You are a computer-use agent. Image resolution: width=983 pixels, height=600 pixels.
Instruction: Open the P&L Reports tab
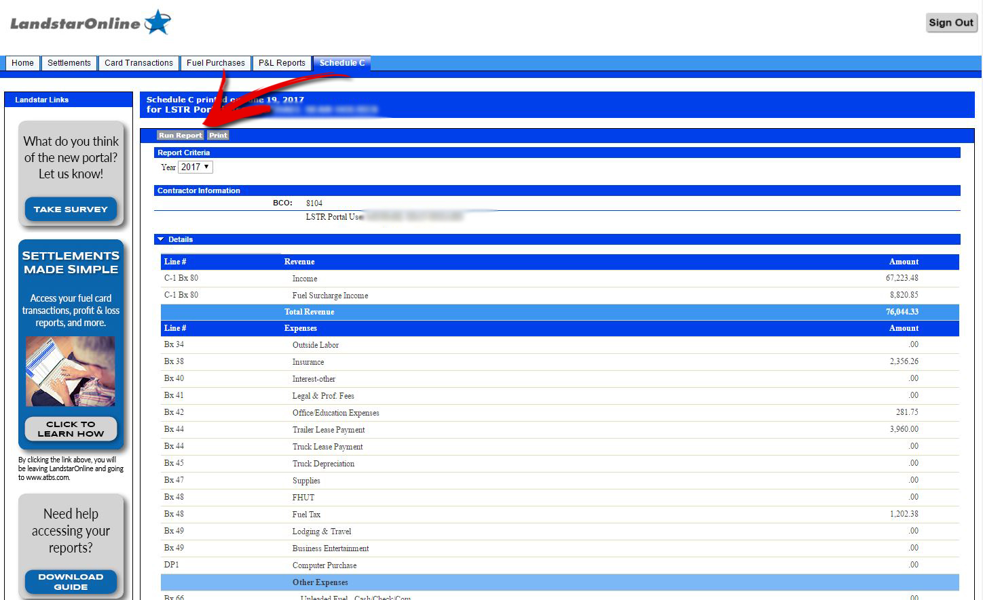click(x=282, y=63)
